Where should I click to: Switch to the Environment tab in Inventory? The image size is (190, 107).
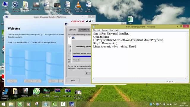coord(84,30)
